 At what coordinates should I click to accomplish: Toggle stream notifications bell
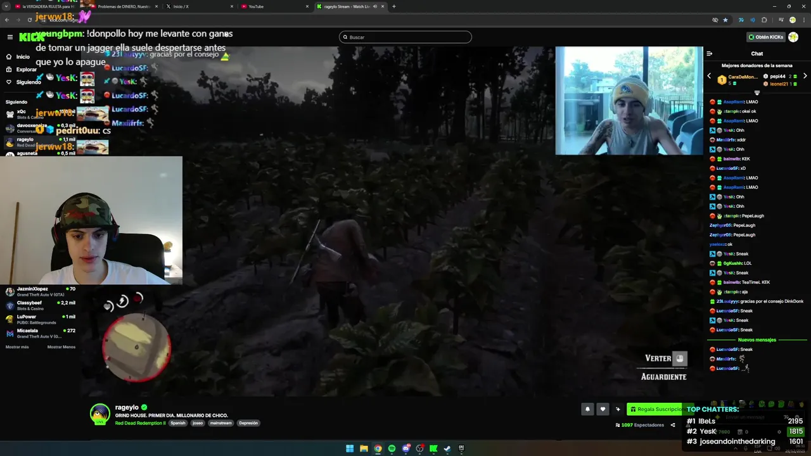pyautogui.click(x=587, y=409)
